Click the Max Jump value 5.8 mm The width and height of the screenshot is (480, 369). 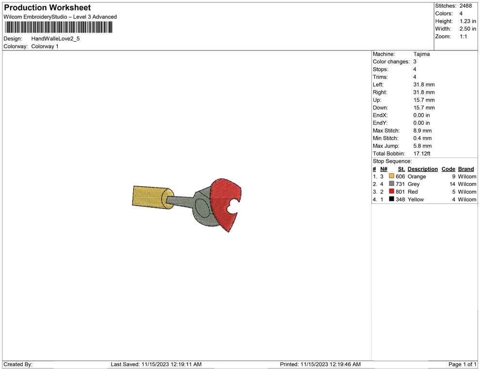pos(422,146)
